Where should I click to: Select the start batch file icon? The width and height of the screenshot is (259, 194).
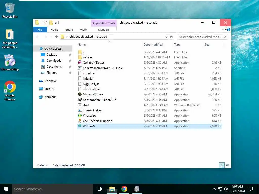[x=80, y=105]
